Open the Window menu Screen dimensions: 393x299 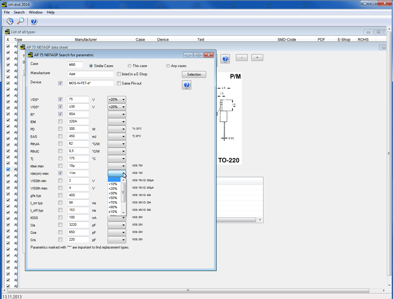coord(36,12)
